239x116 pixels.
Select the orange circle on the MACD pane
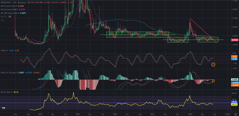213,81
